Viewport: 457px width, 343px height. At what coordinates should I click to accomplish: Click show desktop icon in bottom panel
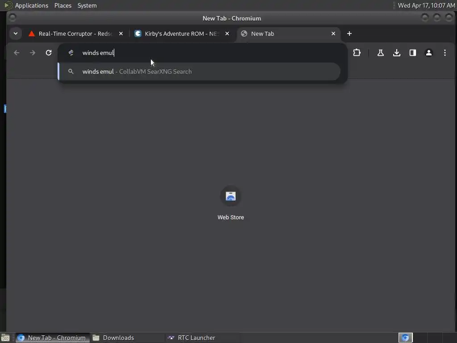point(5,338)
